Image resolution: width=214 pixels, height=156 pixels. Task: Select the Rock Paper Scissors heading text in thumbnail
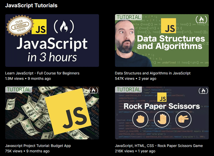click(x=162, y=106)
